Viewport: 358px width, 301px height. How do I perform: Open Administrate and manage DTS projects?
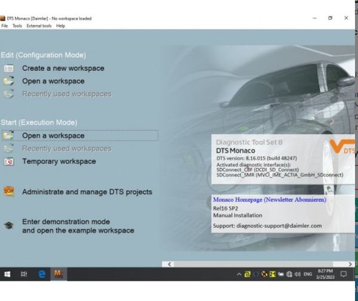tap(87, 192)
